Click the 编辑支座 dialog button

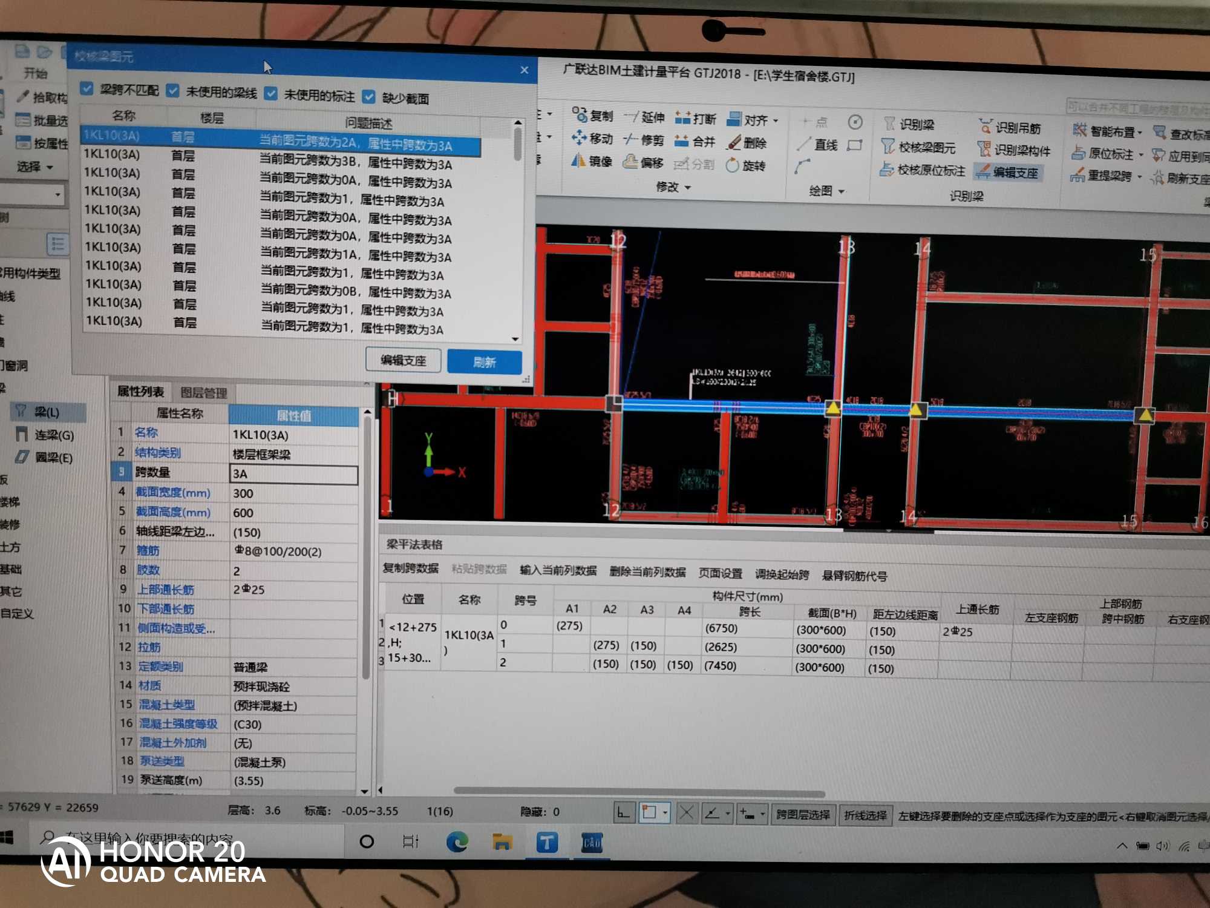coord(403,361)
